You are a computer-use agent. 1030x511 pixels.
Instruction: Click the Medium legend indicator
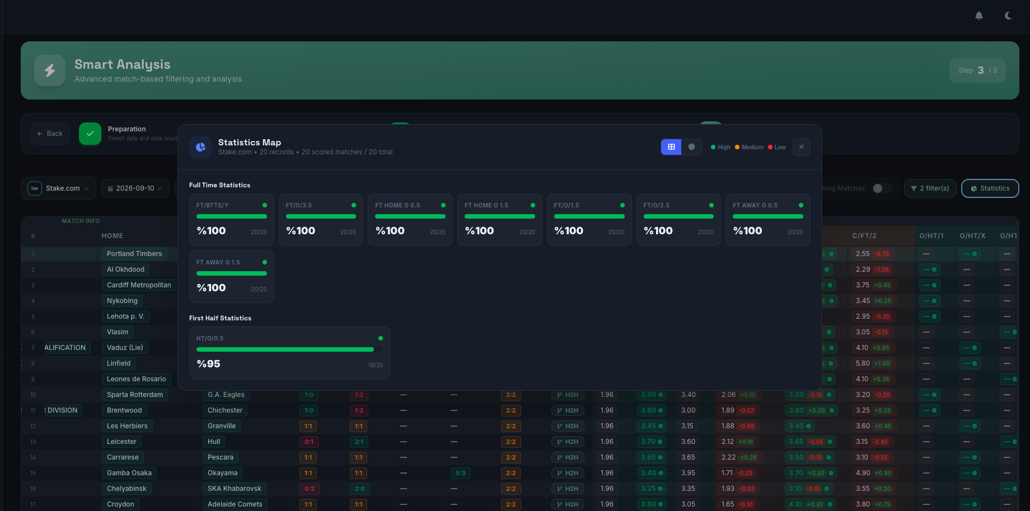coord(749,147)
